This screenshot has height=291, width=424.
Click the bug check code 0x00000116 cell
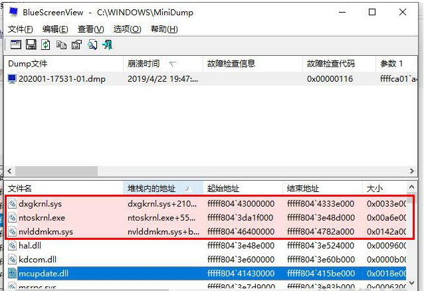(x=330, y=78)
